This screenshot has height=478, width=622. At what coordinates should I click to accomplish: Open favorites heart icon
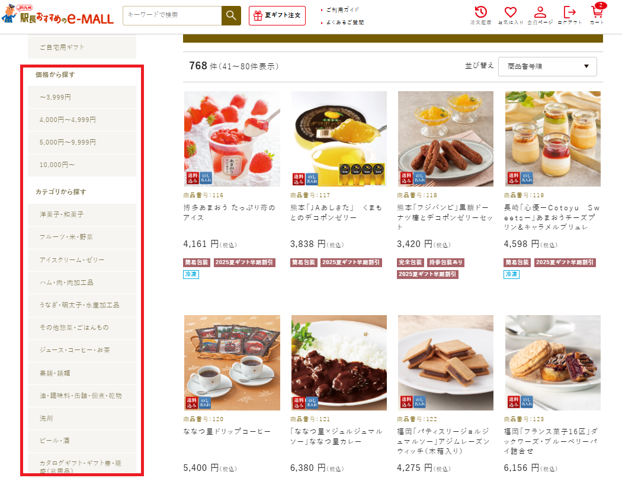(x=511, y=12)
